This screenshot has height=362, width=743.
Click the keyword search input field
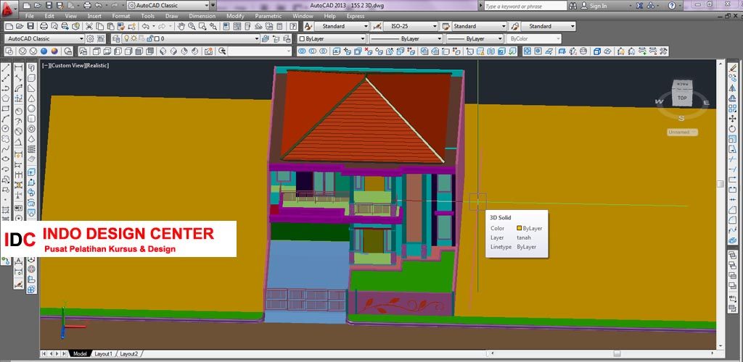tap(525, 6)
